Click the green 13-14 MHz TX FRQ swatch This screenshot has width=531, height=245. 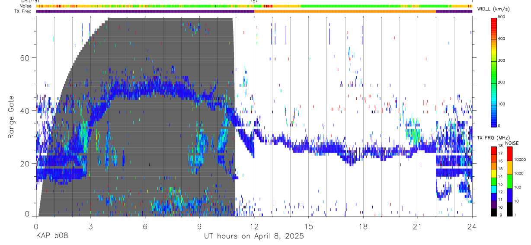click(493, 181)
